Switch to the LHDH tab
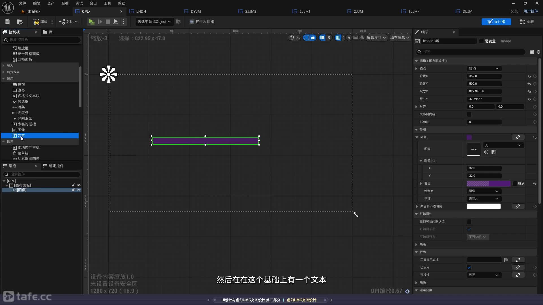 coord(141,11)
